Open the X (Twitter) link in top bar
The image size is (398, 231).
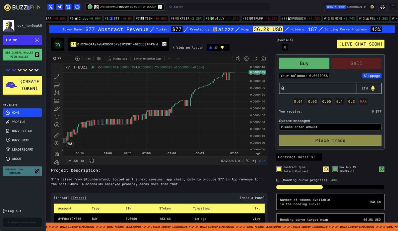tap(50, 6)
